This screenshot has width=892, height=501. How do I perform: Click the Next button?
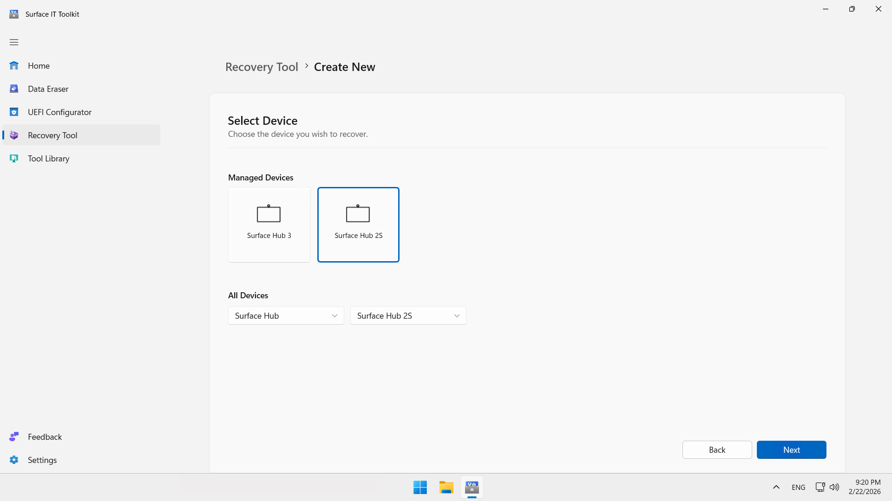click(x=791, y=450)
